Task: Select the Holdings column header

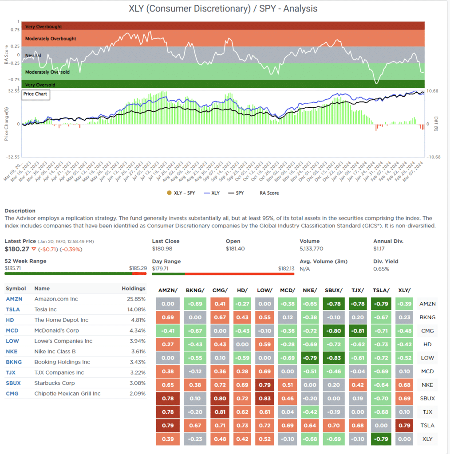Action: pyautogui.click(x=133, y=288)
